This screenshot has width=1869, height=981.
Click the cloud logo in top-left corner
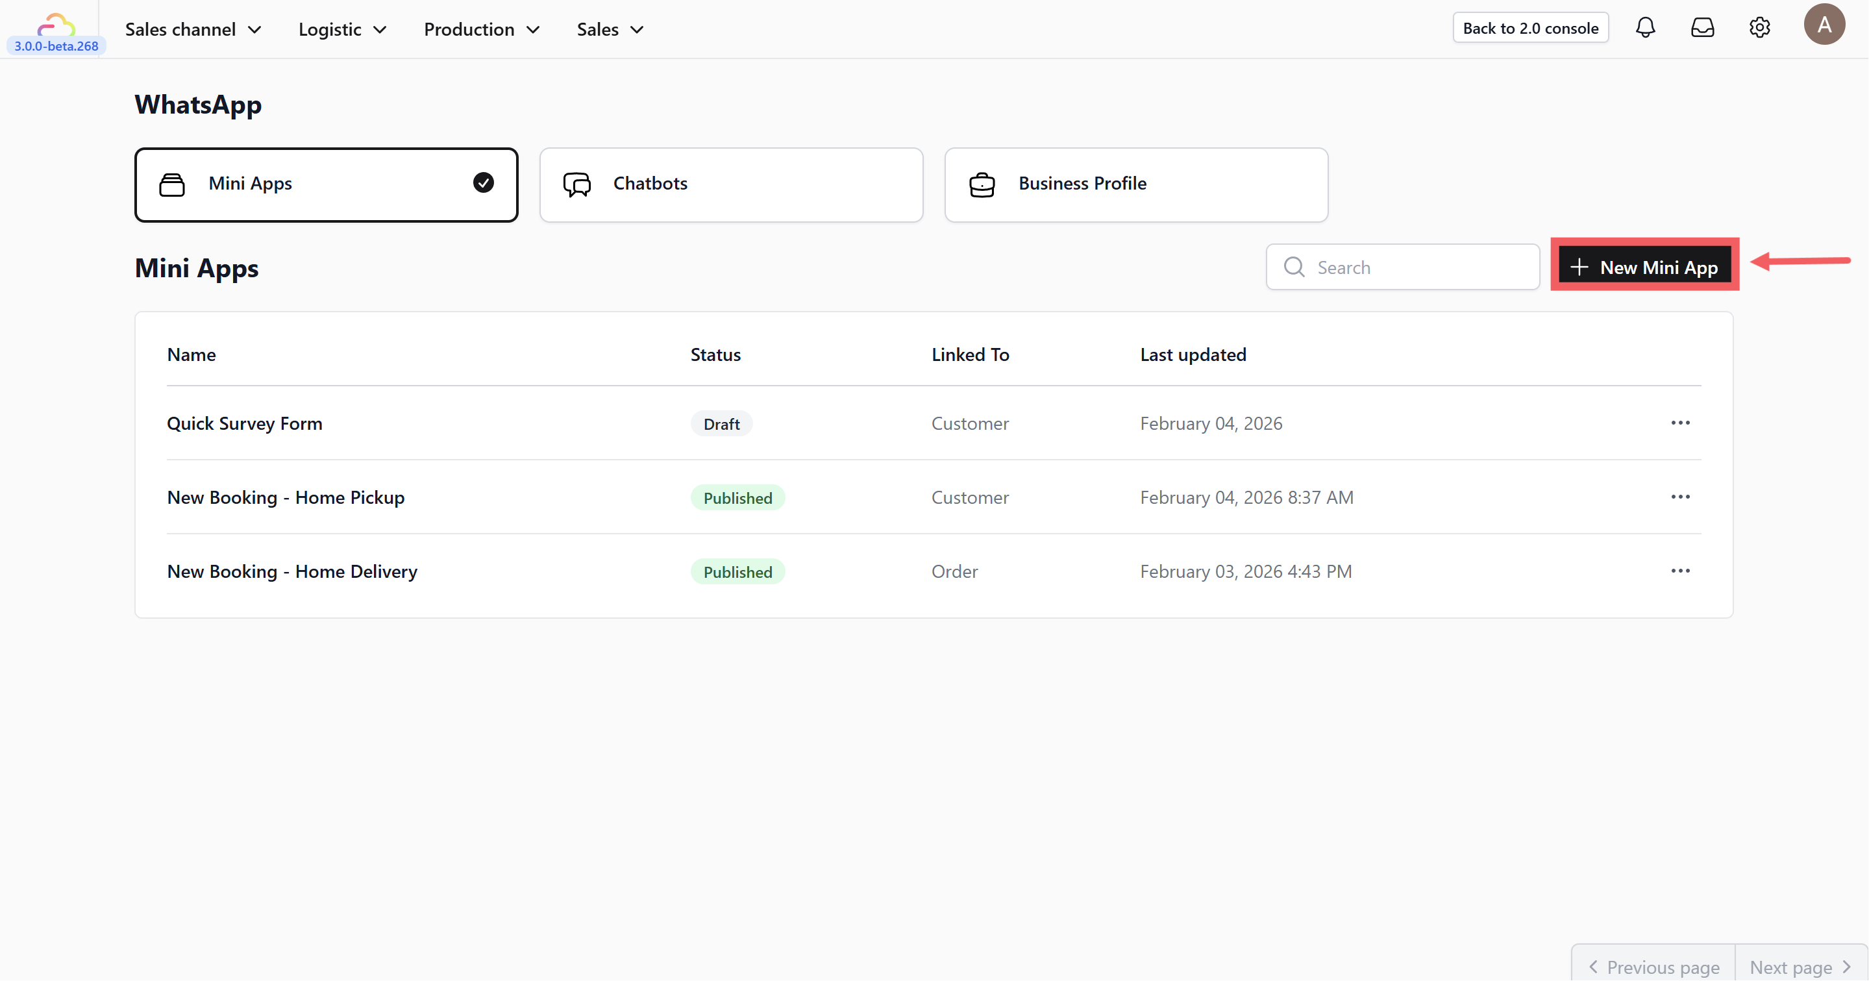pyautogui.click(x=56, y=24)
